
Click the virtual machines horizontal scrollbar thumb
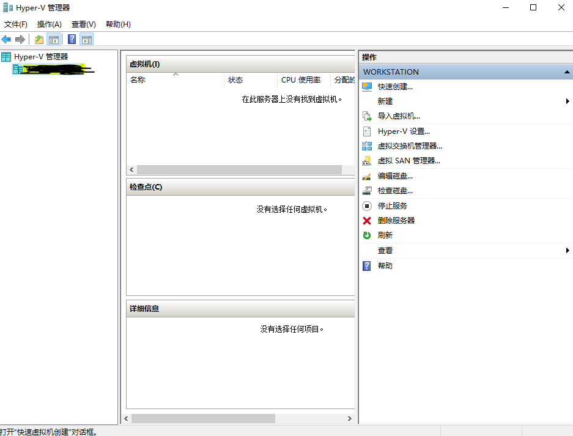pos(239,169)
